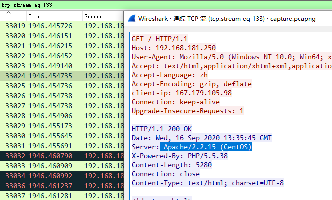
Task: Click the 'Content-Type: text/html; charset=UTF-8' line
Action: point(208,183)
